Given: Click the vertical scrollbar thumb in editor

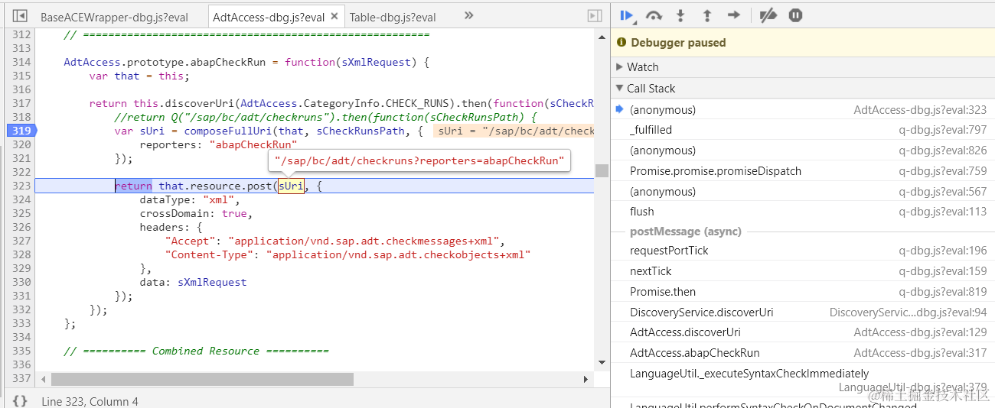Looking at the screenshot, I should 602,170.
